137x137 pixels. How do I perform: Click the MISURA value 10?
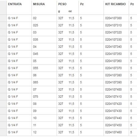pyautogui.click(x=35, y=118)
